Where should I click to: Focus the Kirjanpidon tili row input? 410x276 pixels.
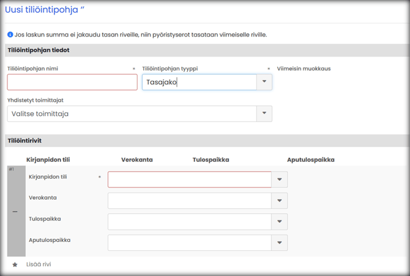tap(190, 180)
